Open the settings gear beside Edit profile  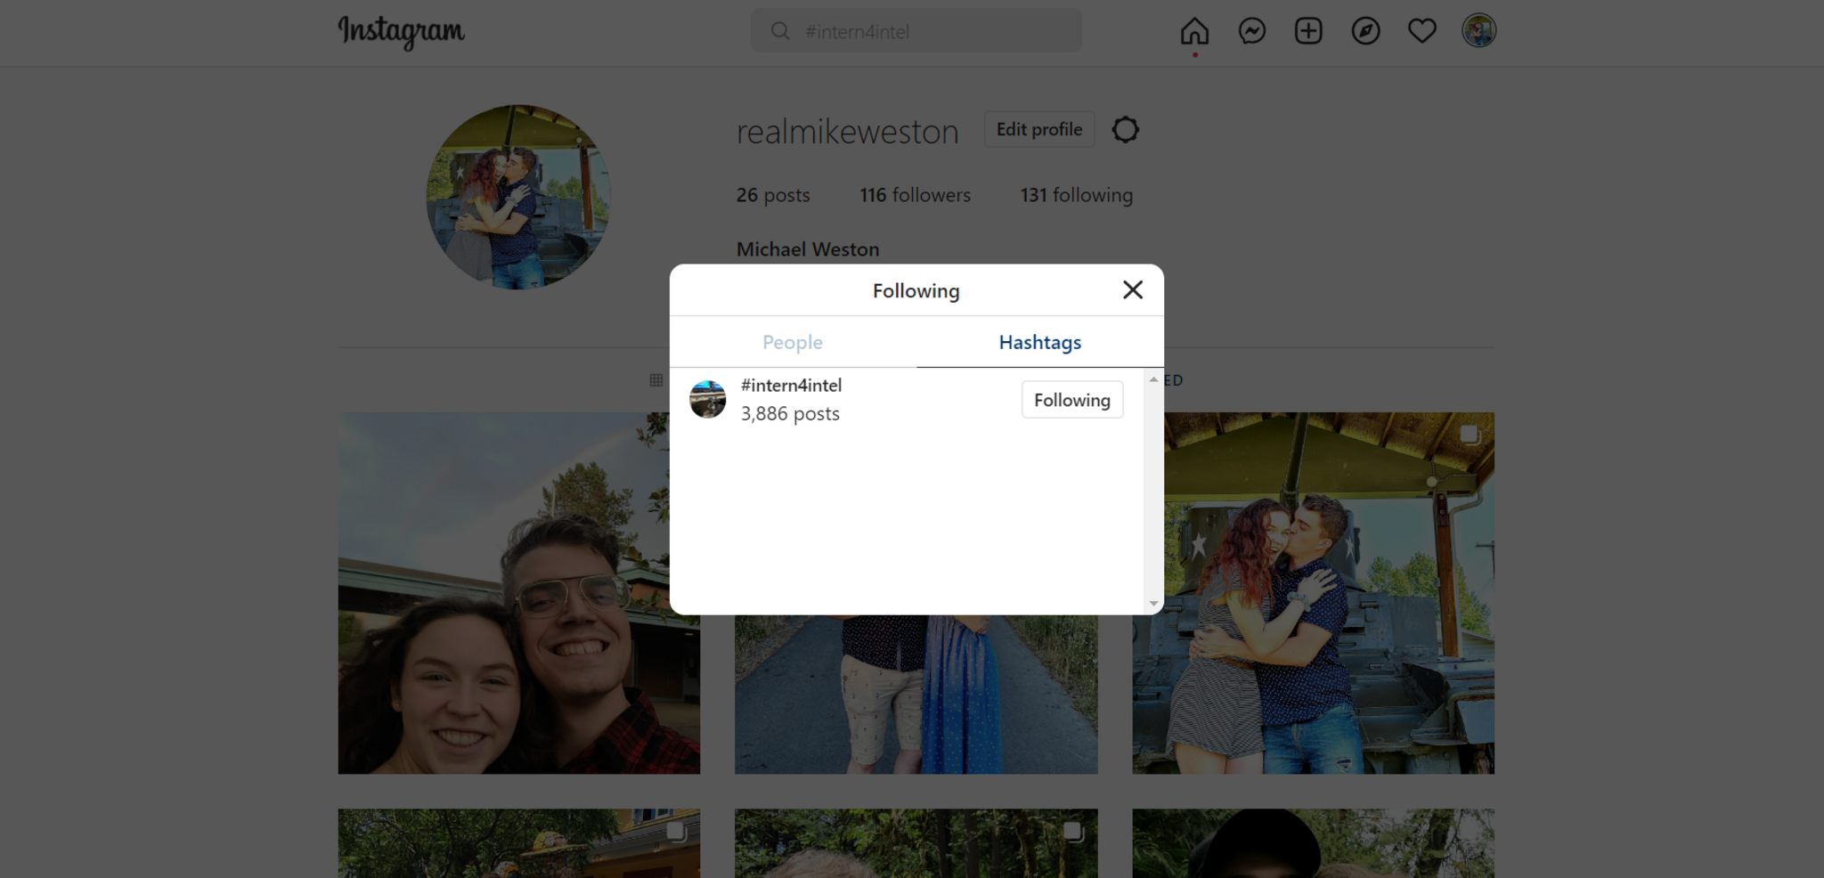coord(1125,130)
